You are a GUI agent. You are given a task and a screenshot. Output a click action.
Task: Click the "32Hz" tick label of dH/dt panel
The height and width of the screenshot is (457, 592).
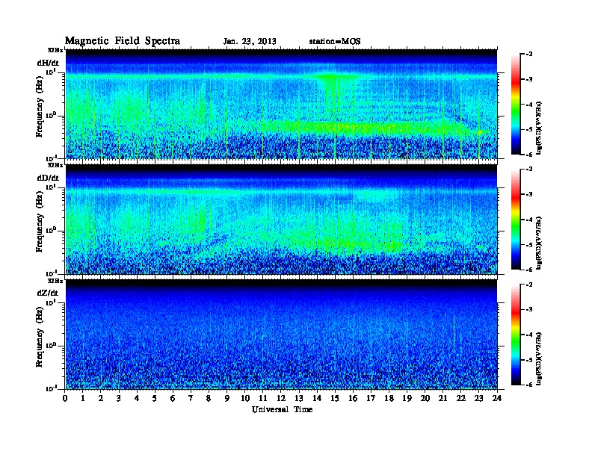coord(55,50)
